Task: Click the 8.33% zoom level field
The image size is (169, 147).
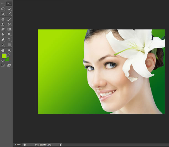Action: pos(17,145)
